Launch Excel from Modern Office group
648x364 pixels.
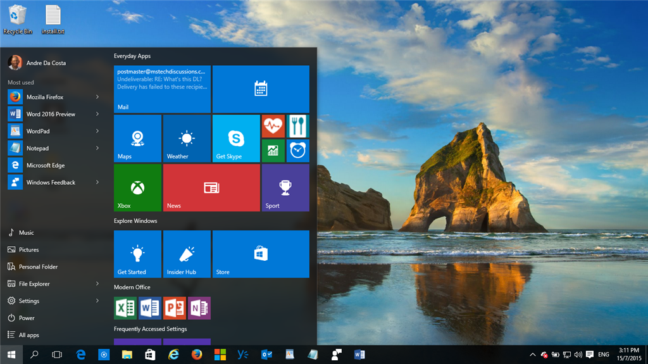(125, 308)
